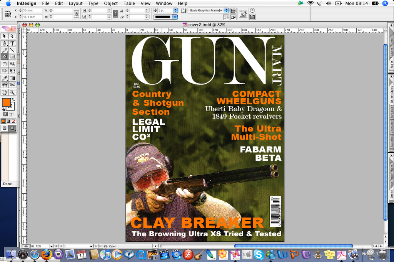Image resolution: width=394 pixels, height=262 pixels.
Task: Open stroke weight dropdown showing 1 pt
Action: point(175,10)
